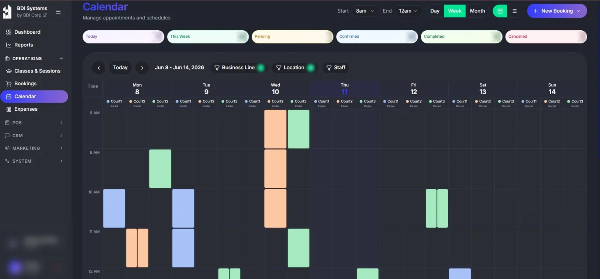Click the POS section icon
The width and height of the screenshot is (600, 279).
click(7, 123)
